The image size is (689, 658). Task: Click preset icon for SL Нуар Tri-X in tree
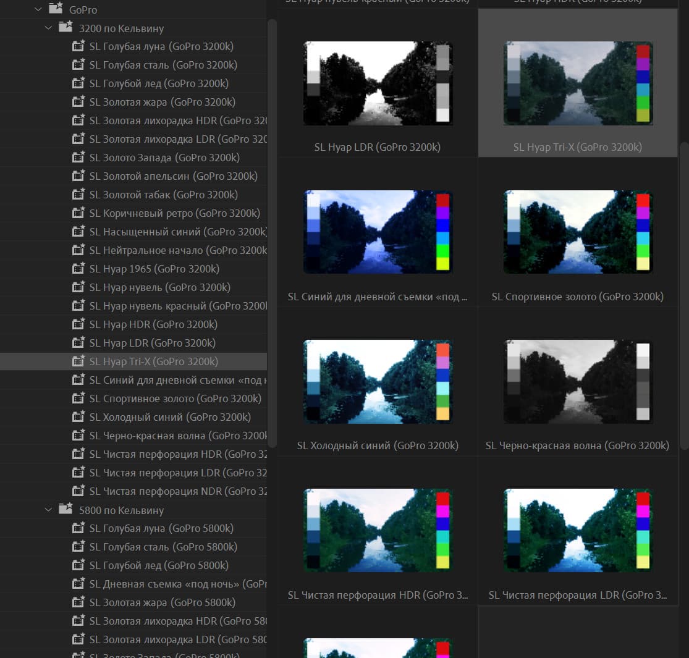pos(78,361)
